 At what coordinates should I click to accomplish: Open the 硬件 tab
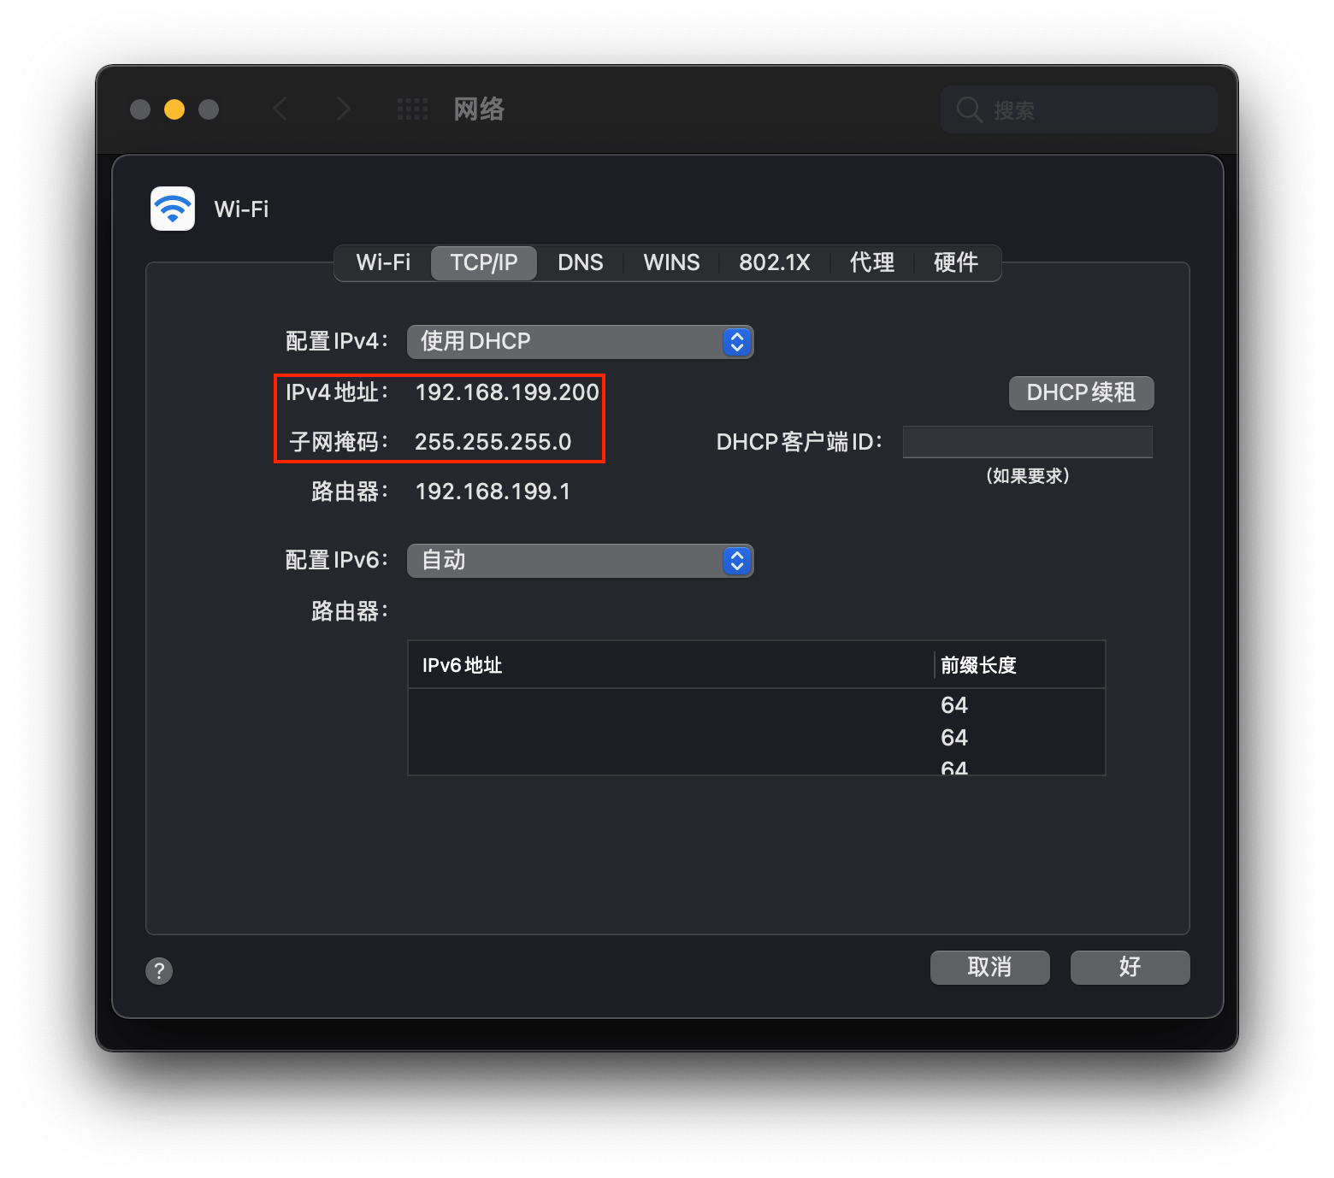point(956,262)
